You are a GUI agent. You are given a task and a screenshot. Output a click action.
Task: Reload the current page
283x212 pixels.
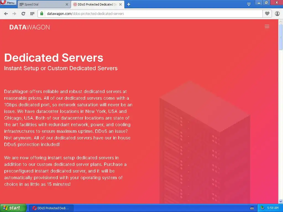(x=23, y=14)
